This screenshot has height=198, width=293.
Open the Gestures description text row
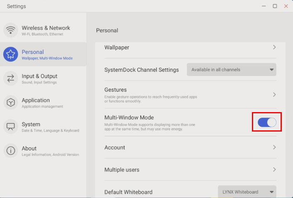[x=151, y=99]
